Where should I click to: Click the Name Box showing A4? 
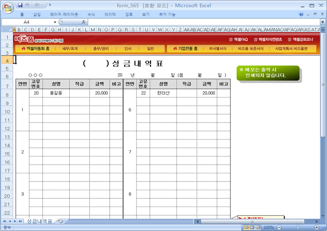pos(27,22)
